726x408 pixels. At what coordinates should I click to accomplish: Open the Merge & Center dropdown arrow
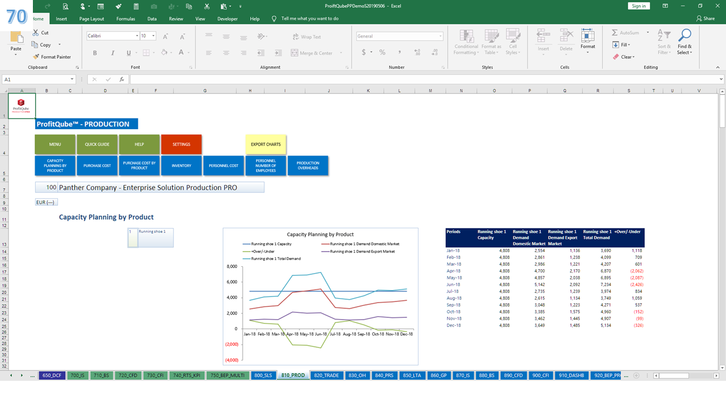(x=342, y=53)
